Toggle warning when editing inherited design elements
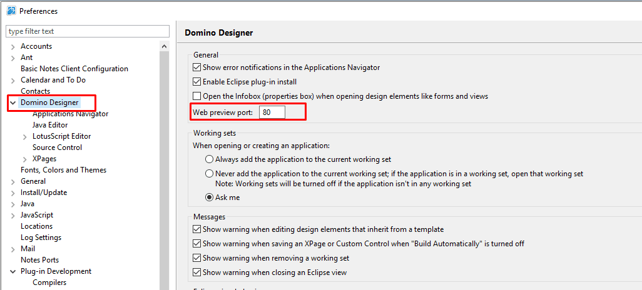Image resolution: width=642 pixels, height=290 pixels. (197, 229)
